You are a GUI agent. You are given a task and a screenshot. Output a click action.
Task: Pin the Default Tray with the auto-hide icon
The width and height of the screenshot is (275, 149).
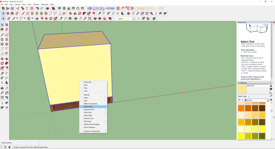(271, 22)
